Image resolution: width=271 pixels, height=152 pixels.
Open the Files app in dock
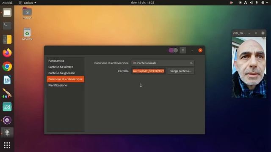7,12
